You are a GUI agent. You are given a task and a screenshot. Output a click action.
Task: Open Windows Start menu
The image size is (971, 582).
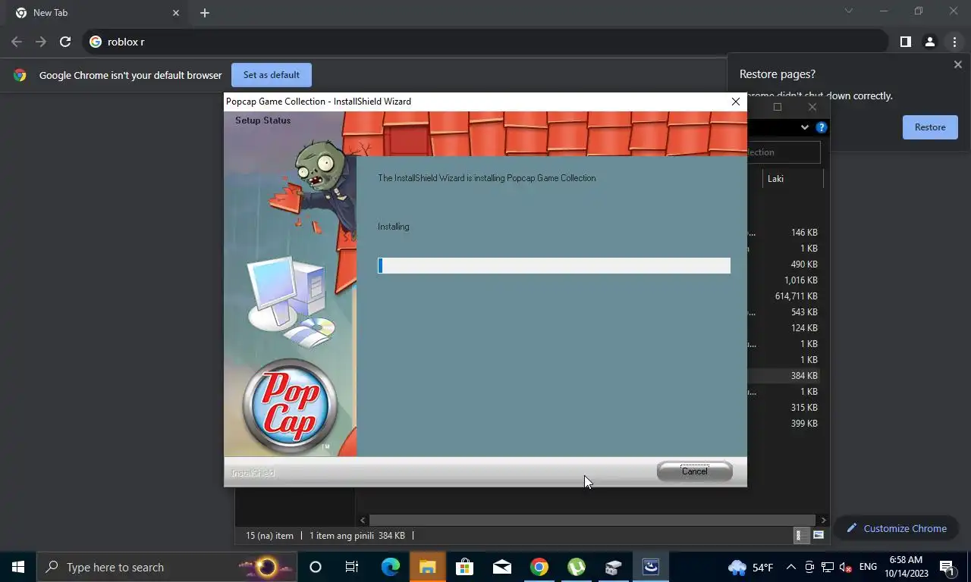pyautogui.click(x=18, y=567)
